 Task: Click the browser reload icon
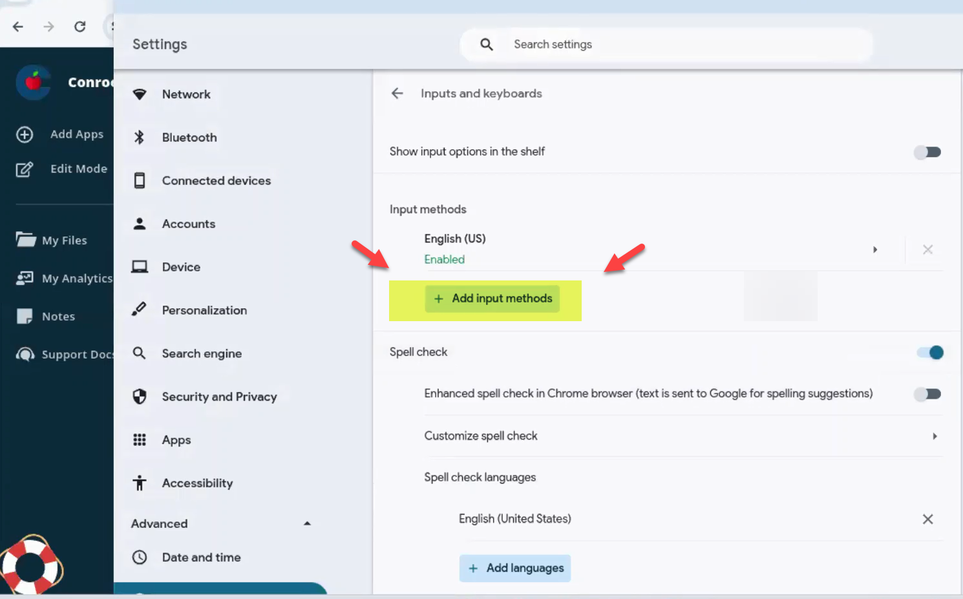click(x=79, y=26)
